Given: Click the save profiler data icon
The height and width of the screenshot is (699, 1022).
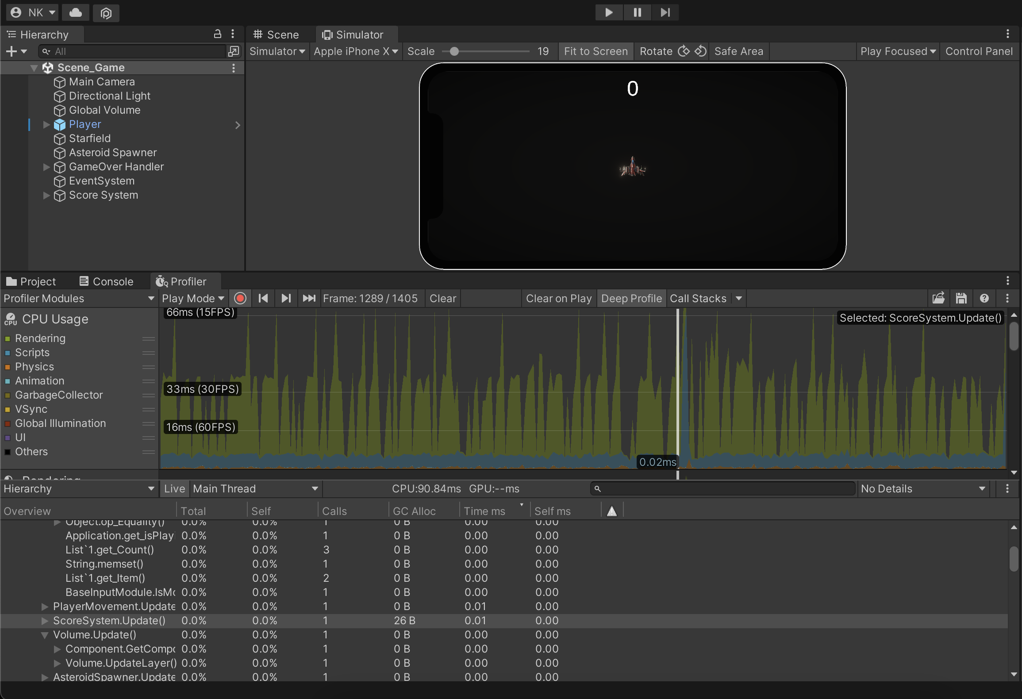Looking at the screenshot, I should coord(961,298).
